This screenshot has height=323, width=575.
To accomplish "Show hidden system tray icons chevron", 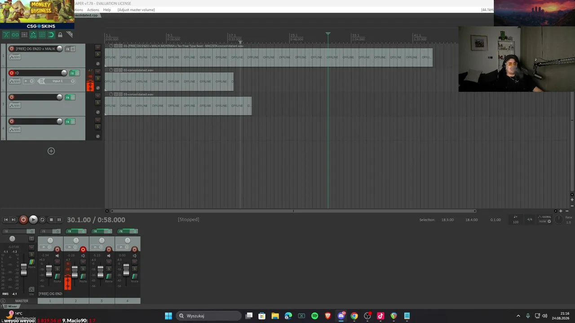I will [518, 316].
